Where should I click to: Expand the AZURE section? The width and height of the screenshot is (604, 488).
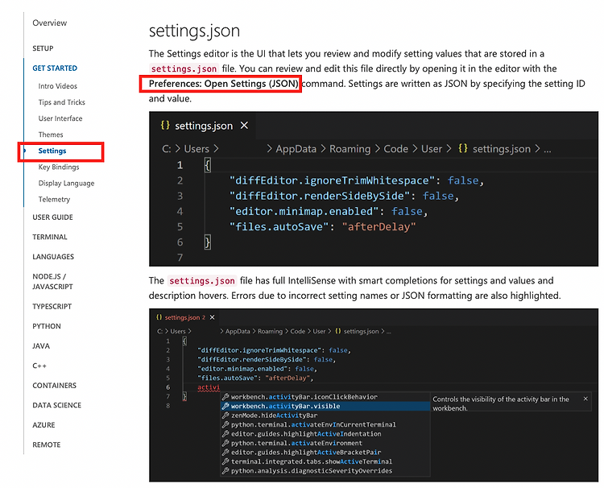(43, 425)
